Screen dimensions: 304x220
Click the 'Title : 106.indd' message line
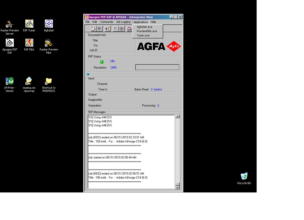pyautogui.click(x=118, y=178)
